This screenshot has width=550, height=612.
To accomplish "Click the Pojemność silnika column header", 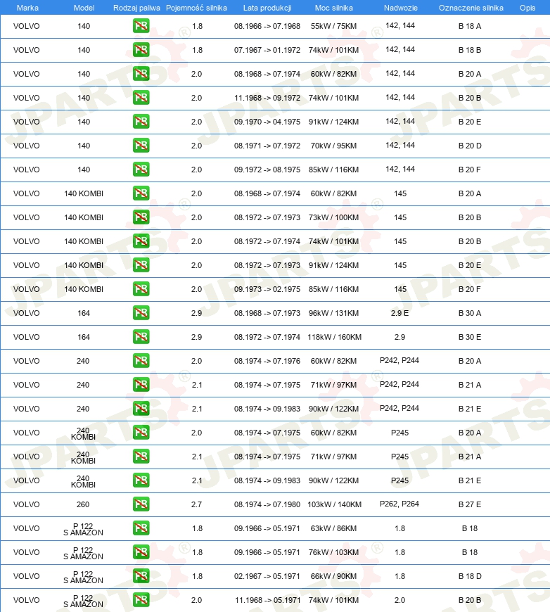I will pyautogui.click(x=196, y=8).
